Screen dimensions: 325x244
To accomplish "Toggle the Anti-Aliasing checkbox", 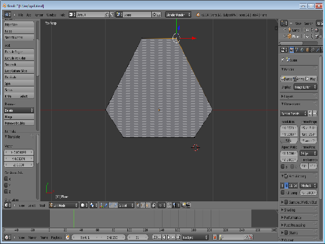I will (x=286, y=176).
